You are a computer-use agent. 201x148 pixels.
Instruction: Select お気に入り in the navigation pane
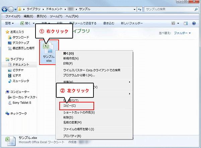pyautogui.click(x=17, y=32)
